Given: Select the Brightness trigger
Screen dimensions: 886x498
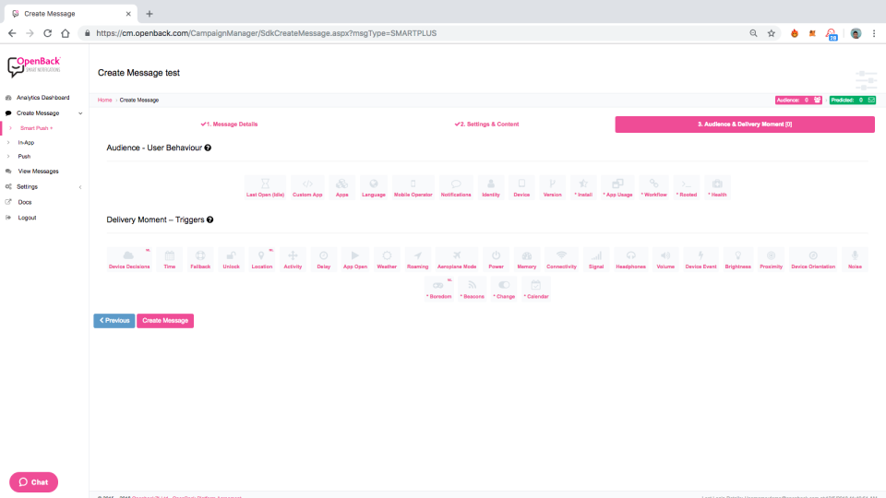Looking at the screenshot, I should 738,259.
